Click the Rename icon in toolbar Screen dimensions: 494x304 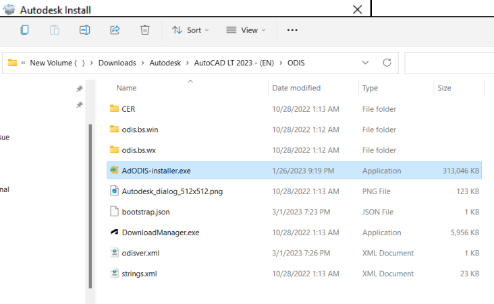click(x=84, y=30)
